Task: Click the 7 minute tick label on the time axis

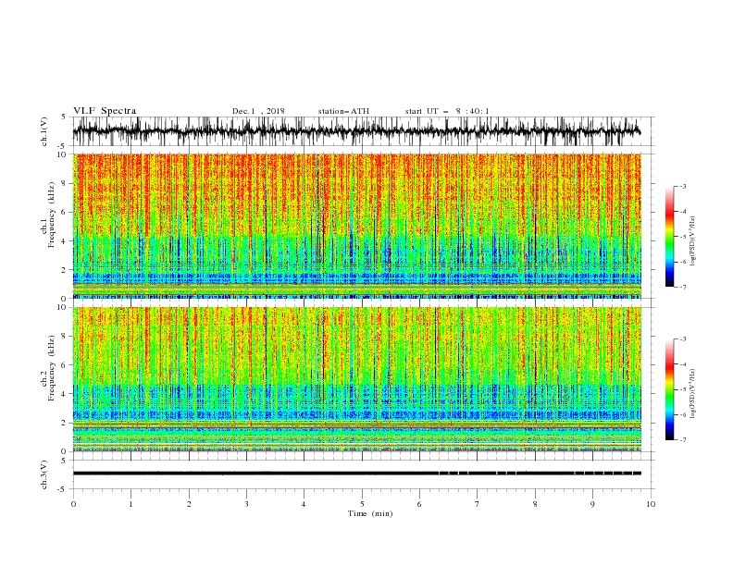Action: (x=478, y=504)
